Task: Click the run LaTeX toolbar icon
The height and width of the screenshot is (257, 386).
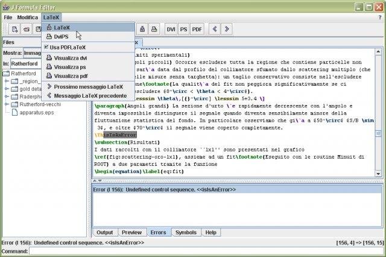Action: tap(141, 29)
